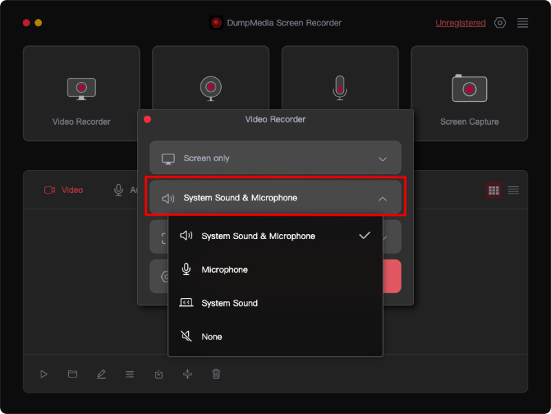Click the yellow minimize window button

(39, 23)
